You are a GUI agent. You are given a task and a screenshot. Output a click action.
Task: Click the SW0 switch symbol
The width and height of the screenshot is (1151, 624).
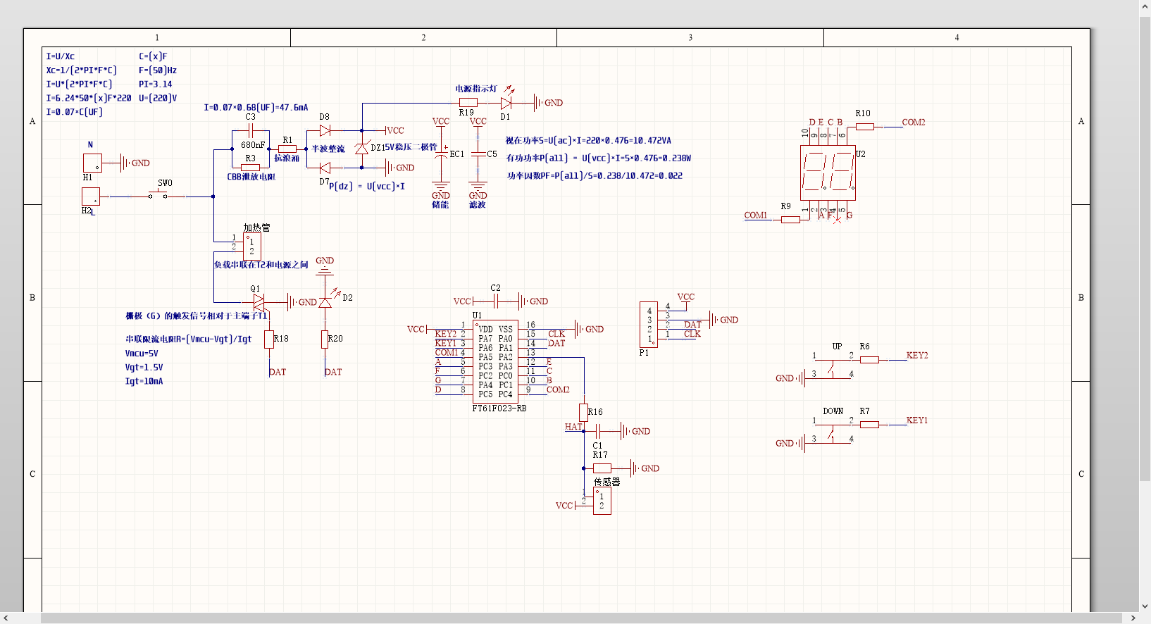(158, 195)
